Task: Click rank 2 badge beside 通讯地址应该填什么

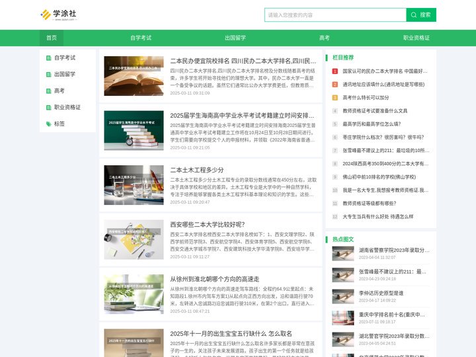Action: (335, 85)
